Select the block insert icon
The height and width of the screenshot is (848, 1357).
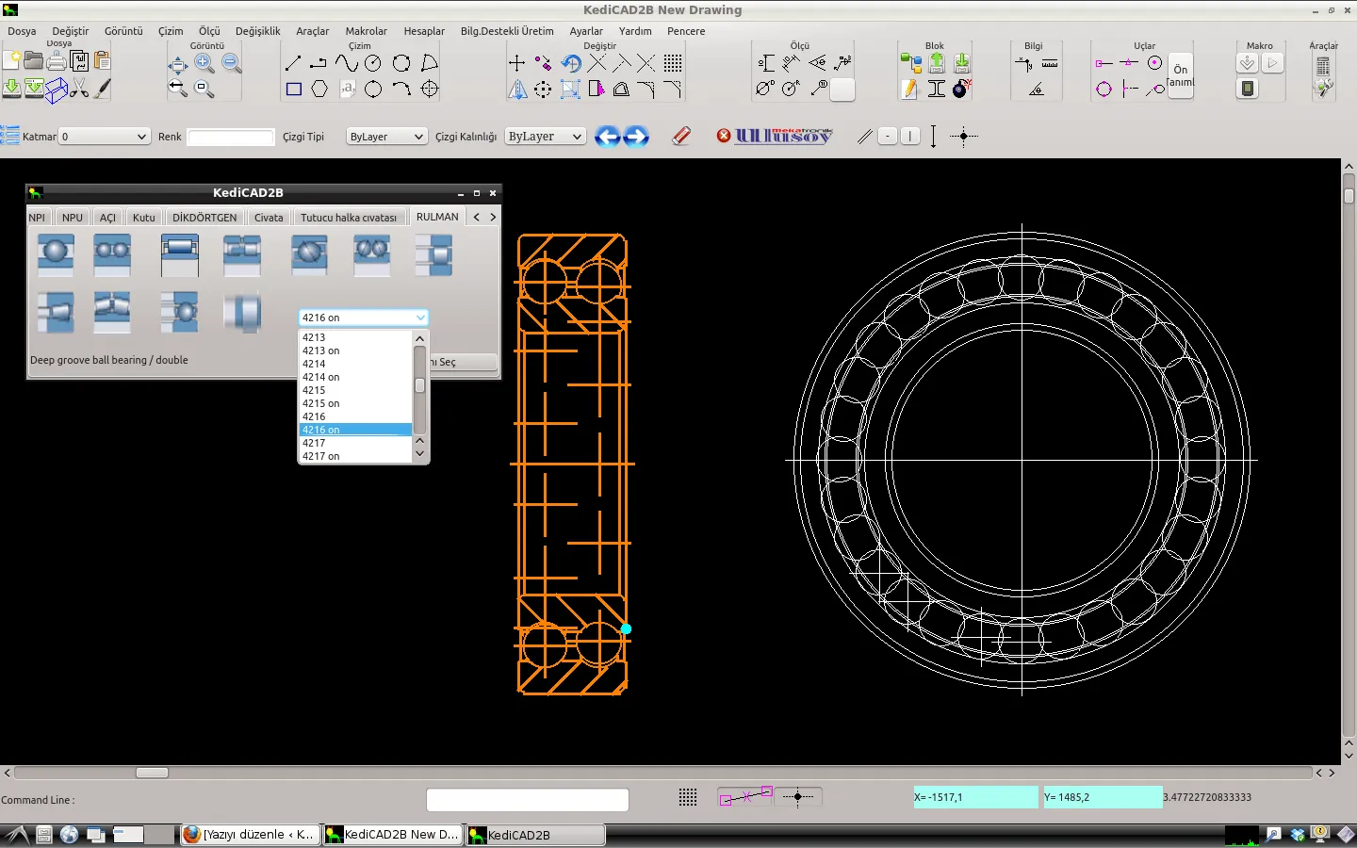[x=962, y=62]
